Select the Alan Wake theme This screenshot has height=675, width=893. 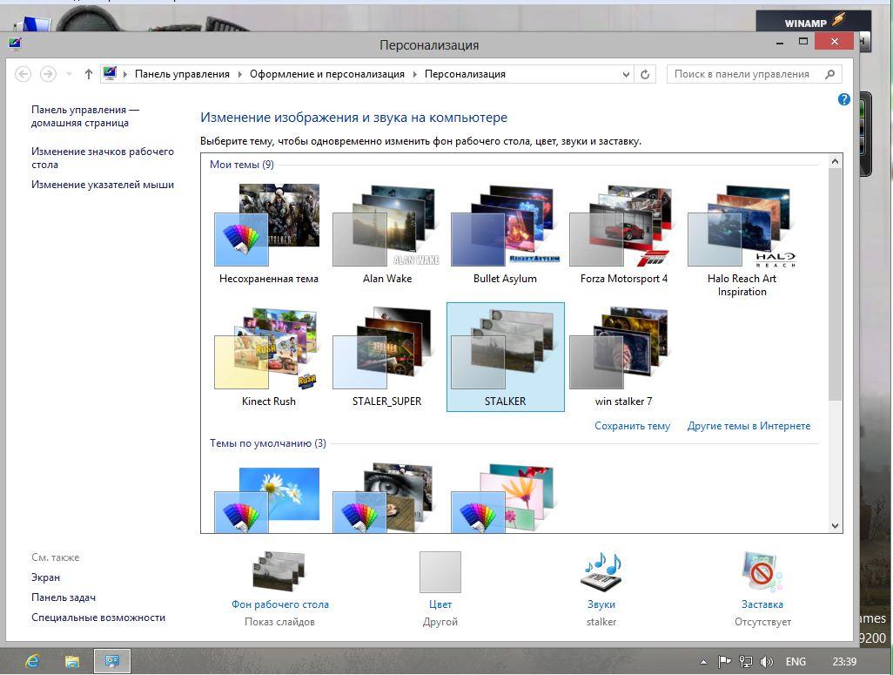pos(387,233)
